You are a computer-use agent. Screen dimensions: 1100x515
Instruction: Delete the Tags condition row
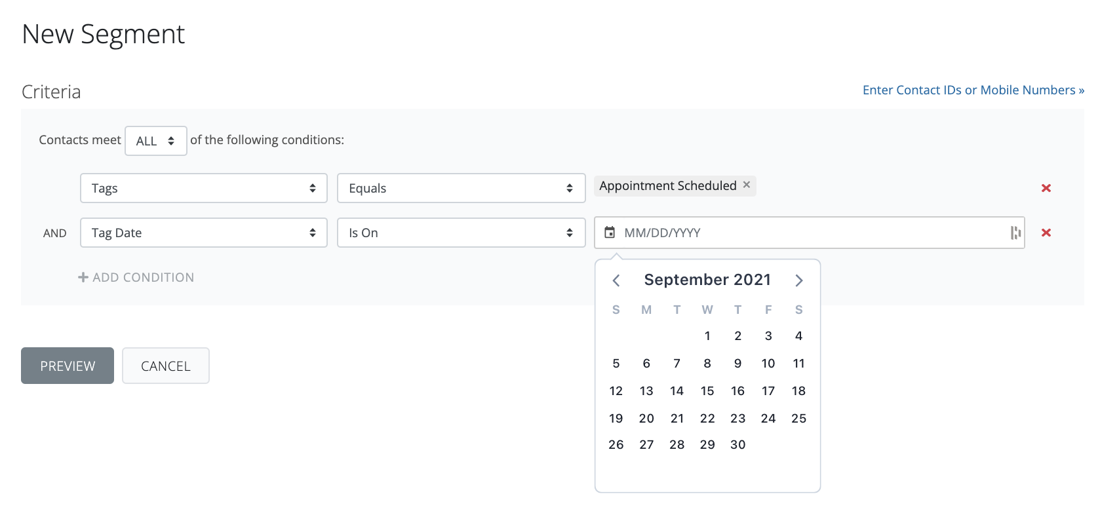tap(1046, 188)
